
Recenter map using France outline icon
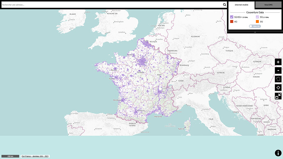tap(278, 79)
